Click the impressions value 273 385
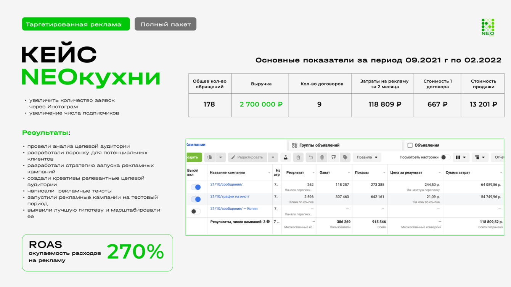The height and width of the screenshot is (287, 511). (x=377, y=185)
